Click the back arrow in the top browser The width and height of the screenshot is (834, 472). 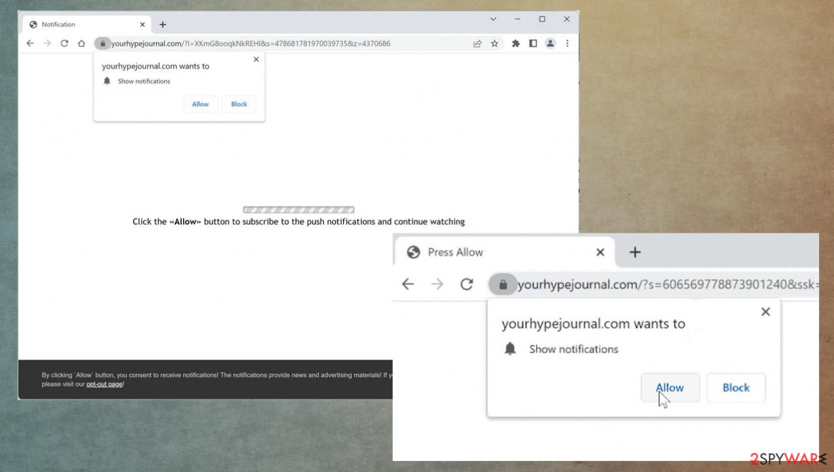(x=30, y=43)
